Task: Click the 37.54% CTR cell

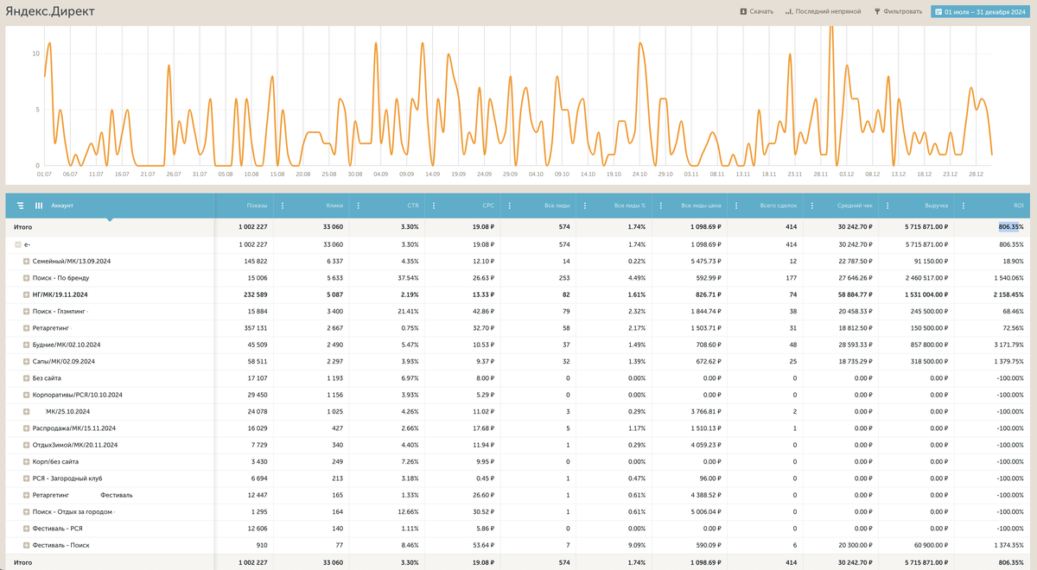Action: (x=408, y=278)
